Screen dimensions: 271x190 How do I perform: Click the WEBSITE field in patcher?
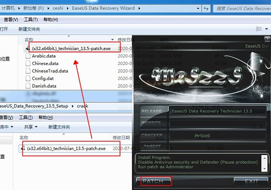pyautogui.click(x=218, y=123)
